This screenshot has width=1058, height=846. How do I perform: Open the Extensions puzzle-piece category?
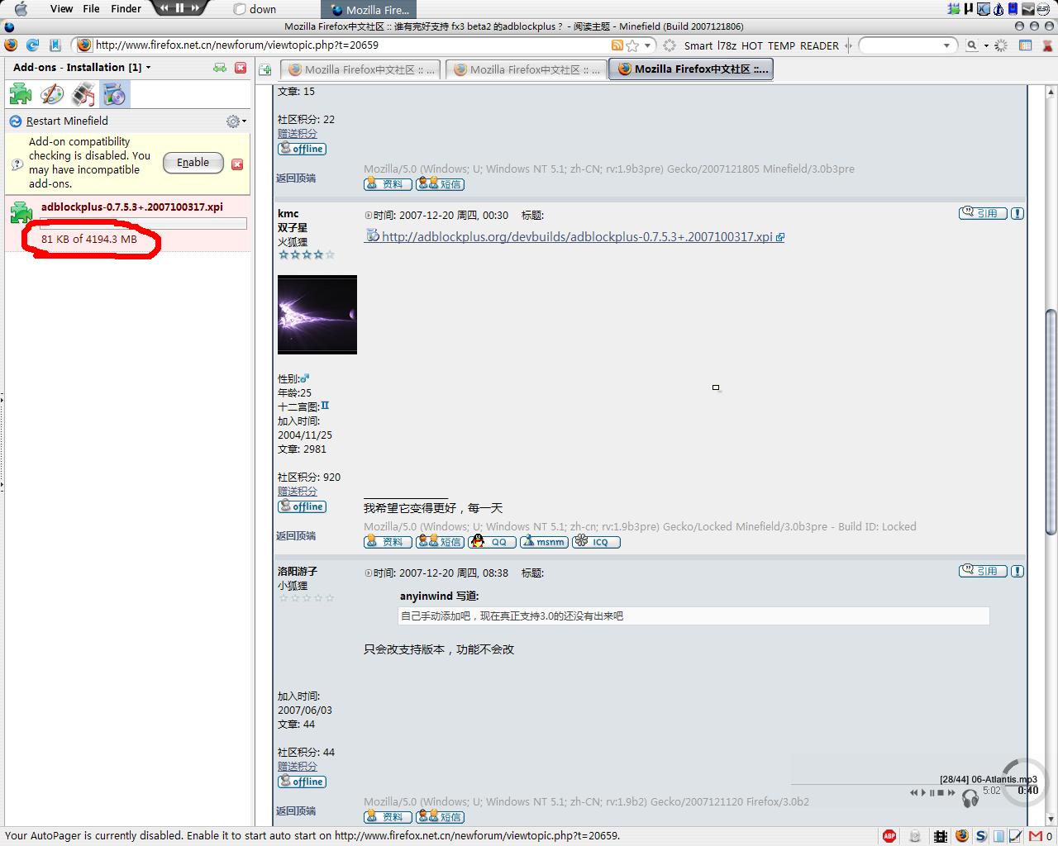[x=21, y=94]
